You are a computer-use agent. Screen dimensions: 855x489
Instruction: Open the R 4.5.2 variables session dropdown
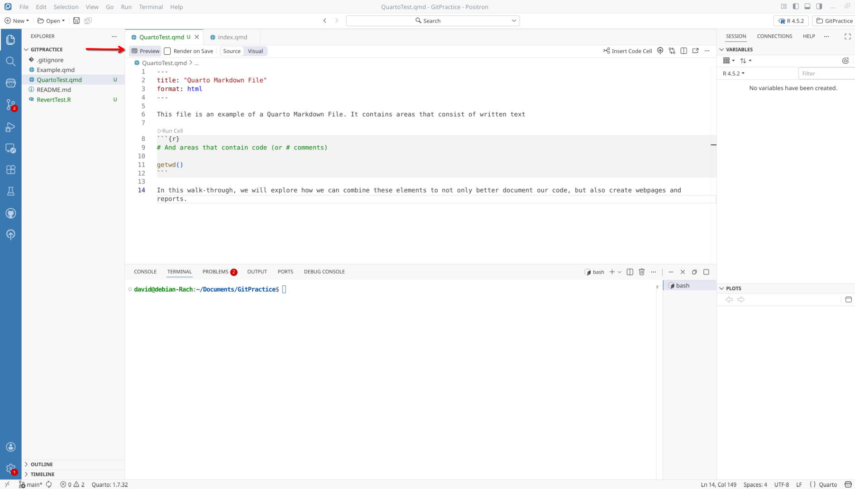pyautogui.click(x=733, y=73)
